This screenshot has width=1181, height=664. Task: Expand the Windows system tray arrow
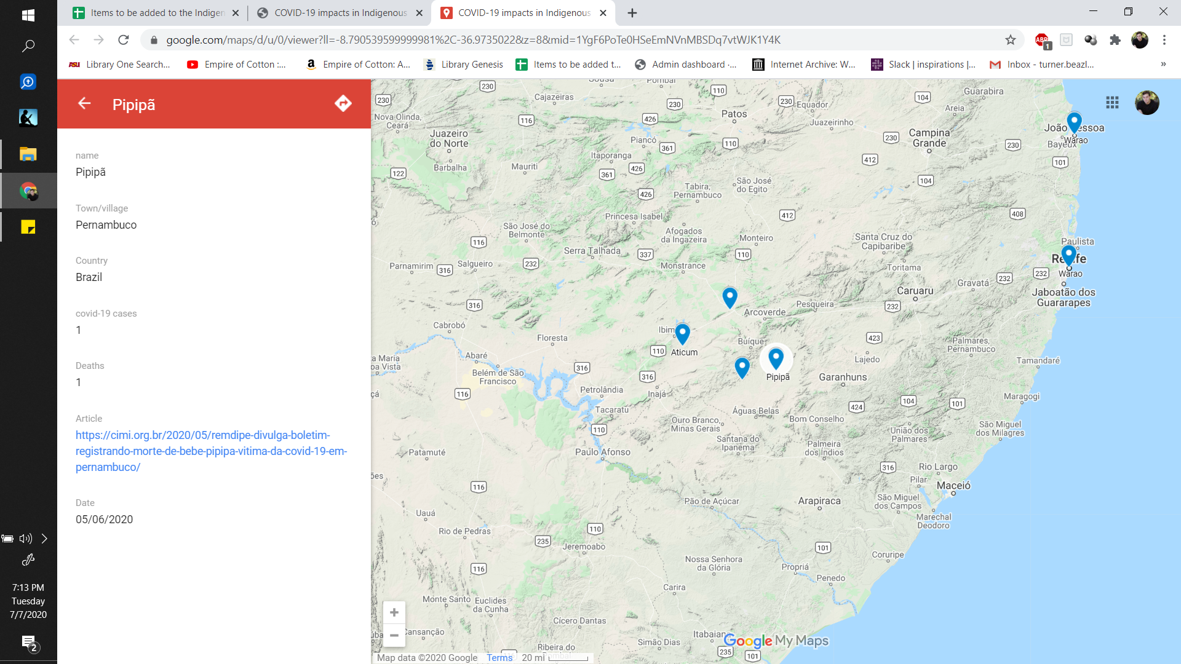point(44,539)
